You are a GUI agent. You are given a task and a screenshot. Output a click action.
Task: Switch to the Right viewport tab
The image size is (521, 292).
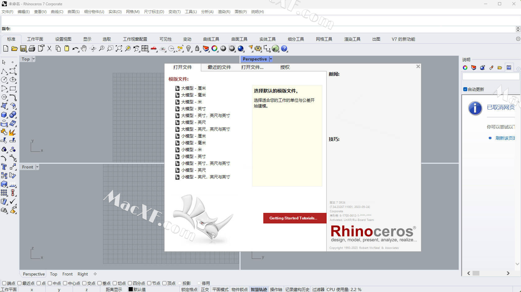tap(83, 274)
